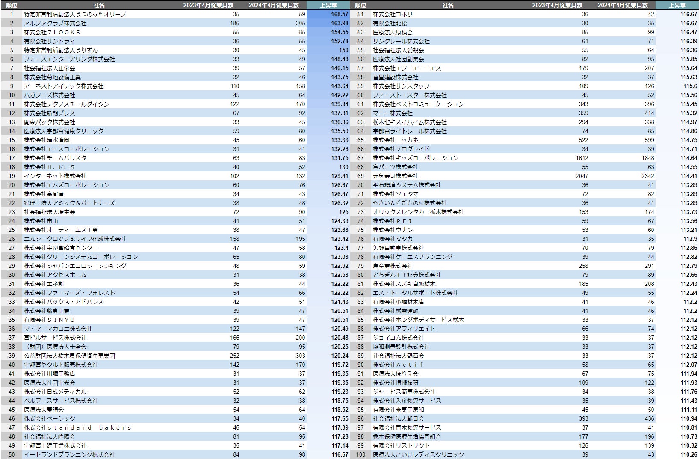Screen dimensions: 700x460
Task: Select the 株式会社サンスタッフ cell
Action: [401, 86]
